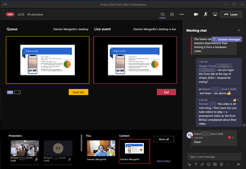Set message priority with exclamation icon
This screenshot has width=246, height=169.
(x=196, y=164)
